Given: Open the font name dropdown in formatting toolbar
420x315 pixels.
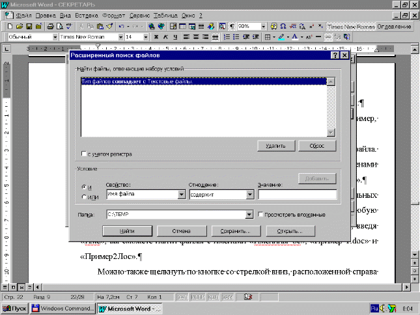Looking at the screenshot, I should [121, 37].
